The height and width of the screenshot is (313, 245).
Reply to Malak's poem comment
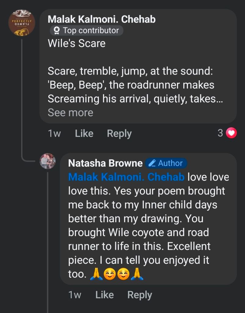(119, 134)
